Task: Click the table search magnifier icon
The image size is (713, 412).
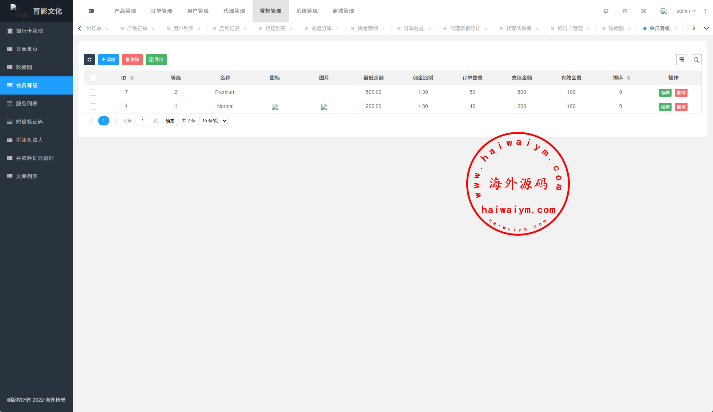Action: 696,60
